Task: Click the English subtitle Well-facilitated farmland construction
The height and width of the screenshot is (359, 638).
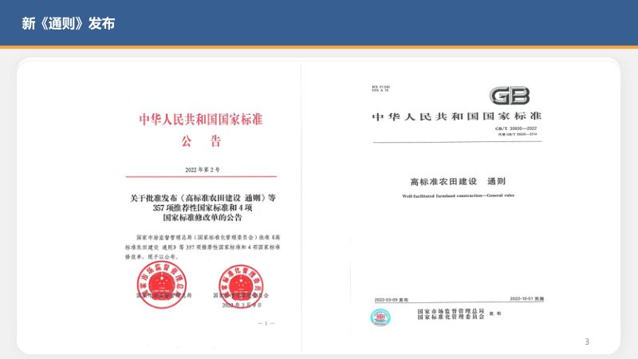Action: point(458,195)
